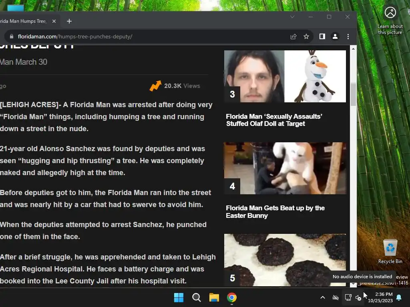The height and width of the screenshot is (307, 410).
Task: Open Chrome three-dot menu
Action: click(x=348, y=36)
